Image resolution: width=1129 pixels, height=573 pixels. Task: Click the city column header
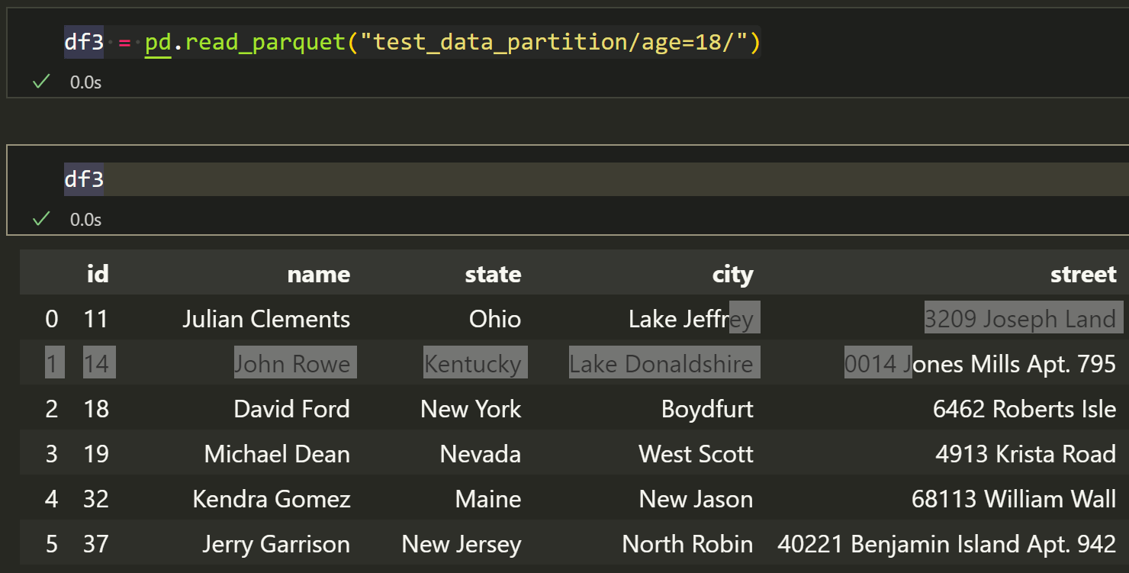click(732, 273)
